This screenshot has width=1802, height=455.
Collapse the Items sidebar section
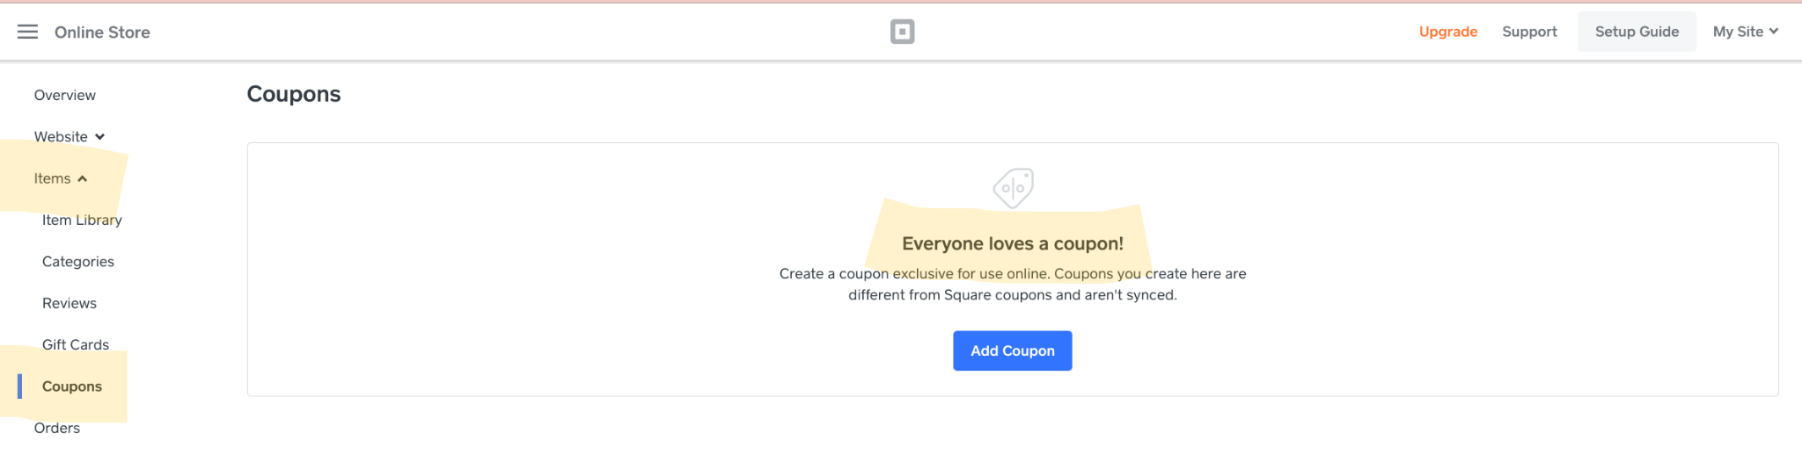pos(61,178)
